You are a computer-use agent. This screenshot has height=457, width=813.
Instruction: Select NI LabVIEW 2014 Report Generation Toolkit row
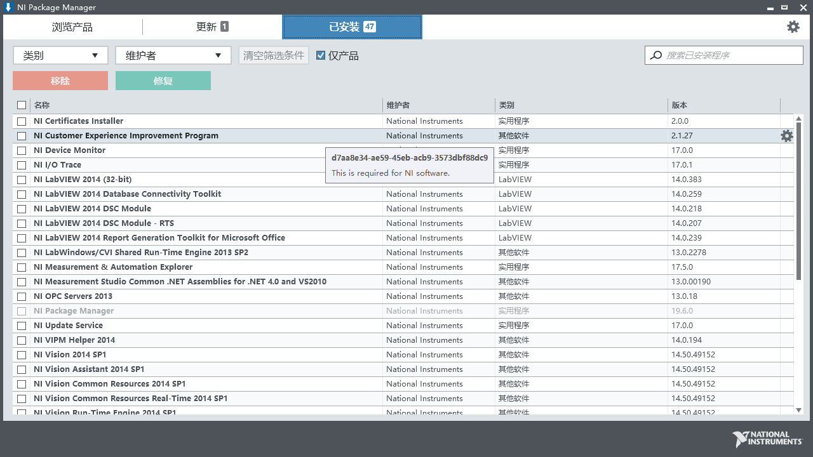[x=403, y=238]
